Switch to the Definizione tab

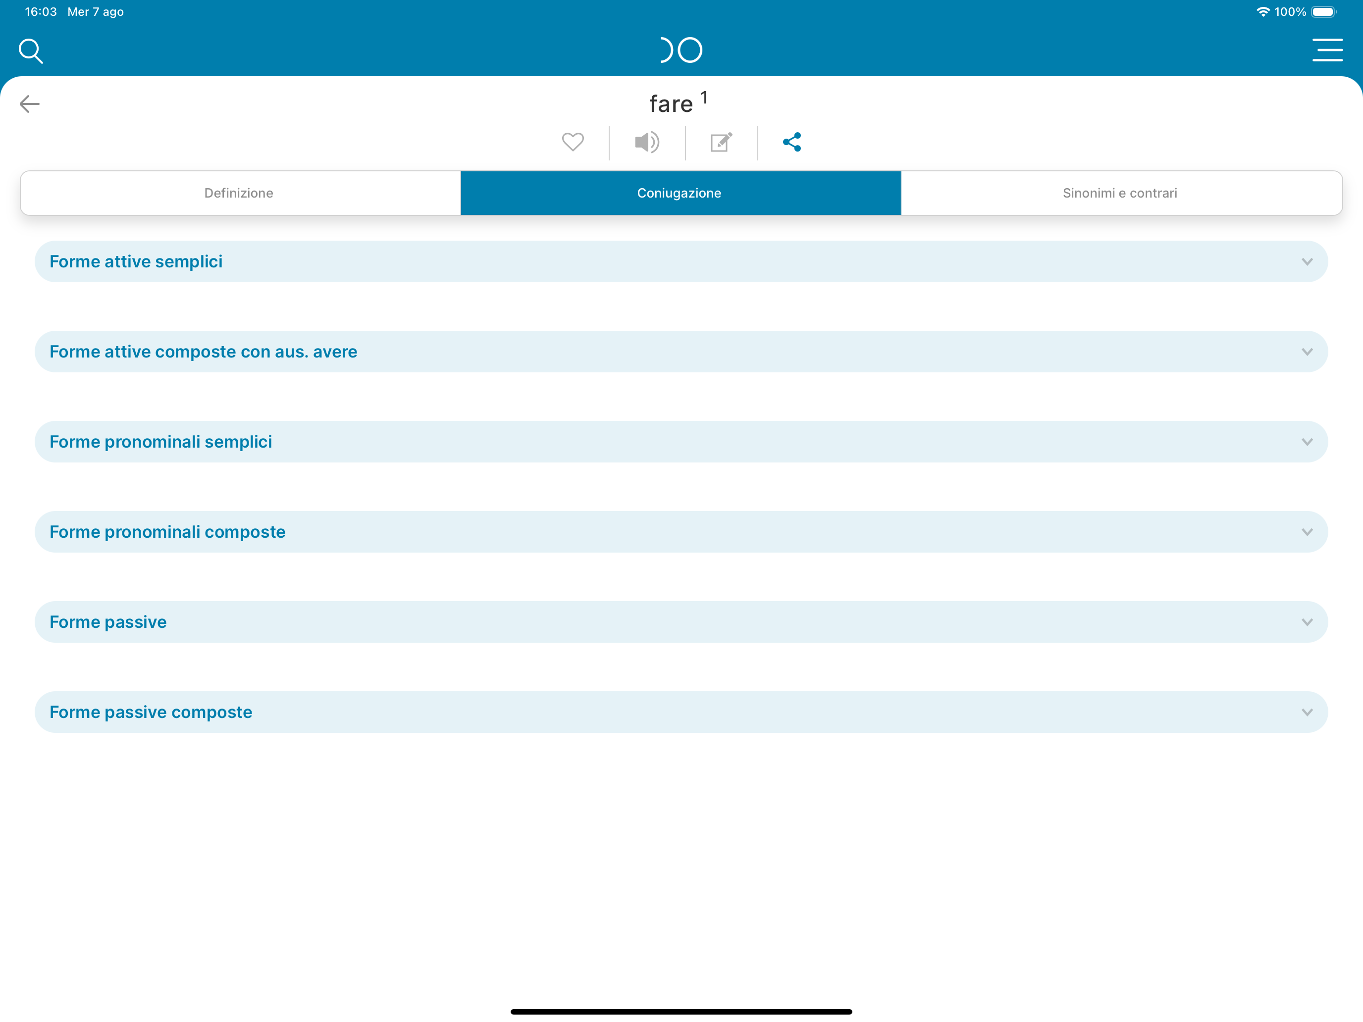pos(240,193)
